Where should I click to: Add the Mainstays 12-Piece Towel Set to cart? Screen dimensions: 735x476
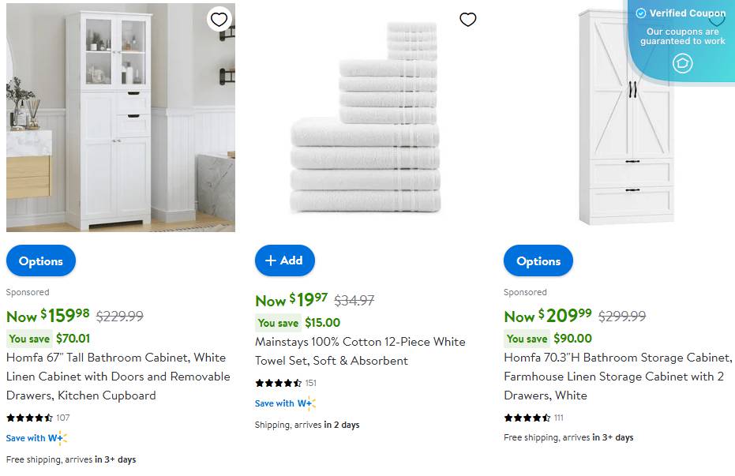click(285, 260)
